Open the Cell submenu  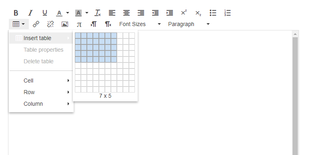point(41,81)
